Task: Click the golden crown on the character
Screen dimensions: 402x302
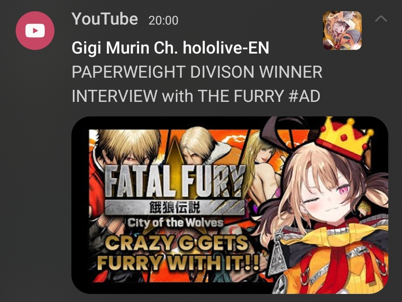Action: [x=345, y=138]
